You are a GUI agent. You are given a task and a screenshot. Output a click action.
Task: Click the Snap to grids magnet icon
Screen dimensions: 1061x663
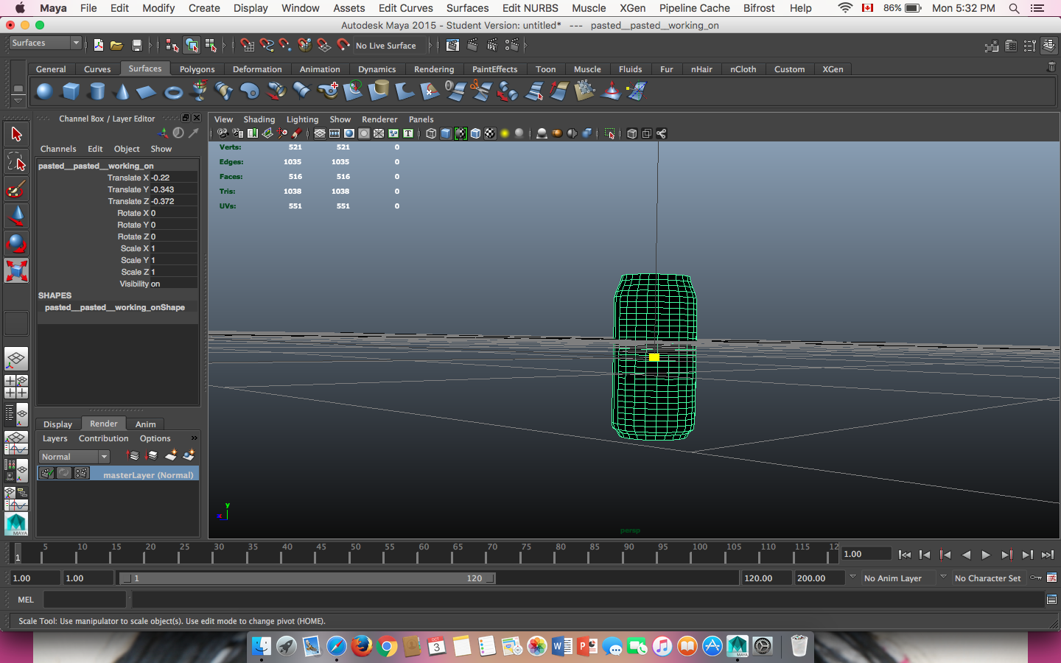pos(247,46)
